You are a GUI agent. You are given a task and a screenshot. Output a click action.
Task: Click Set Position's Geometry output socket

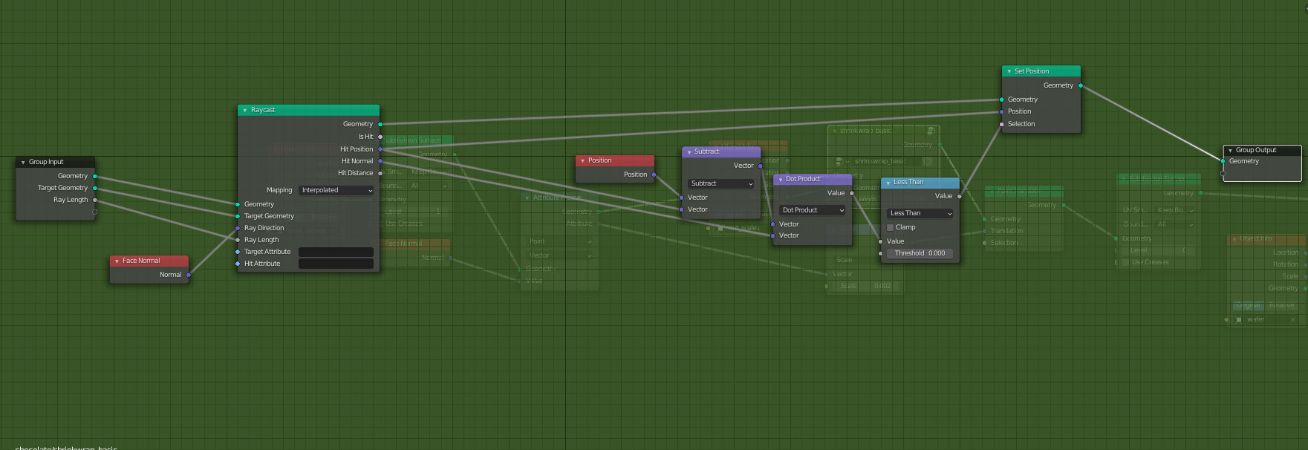[x=1081, y=85]
